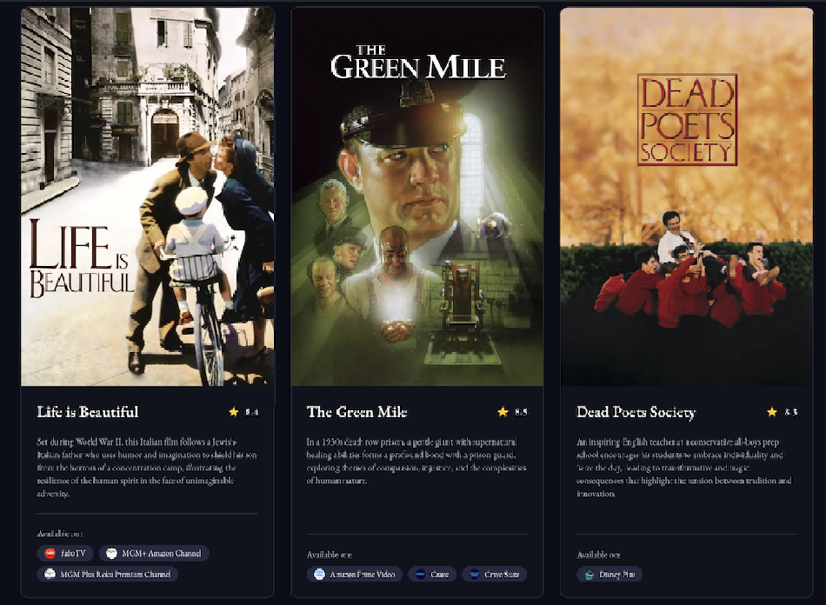
Task: Click the star rating icon for Life is Beautiful
Action: tap(233, 412)
